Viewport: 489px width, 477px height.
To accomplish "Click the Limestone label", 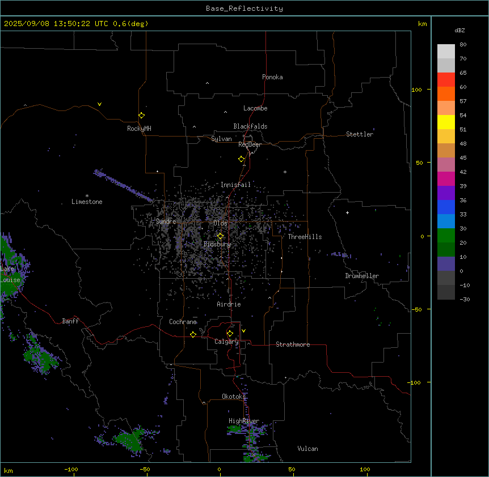I will (87, 202).
